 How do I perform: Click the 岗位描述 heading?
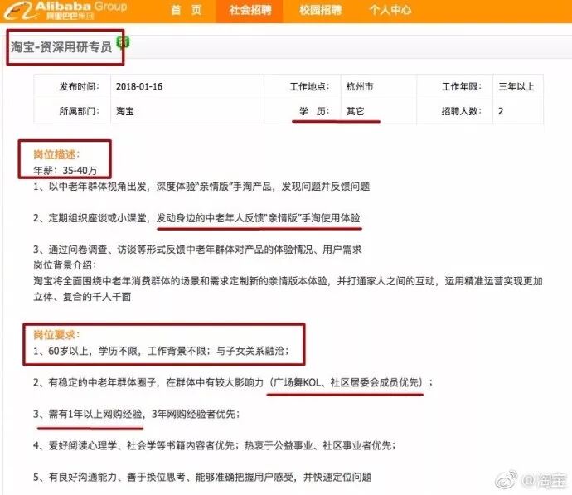[x=56, y=155]
